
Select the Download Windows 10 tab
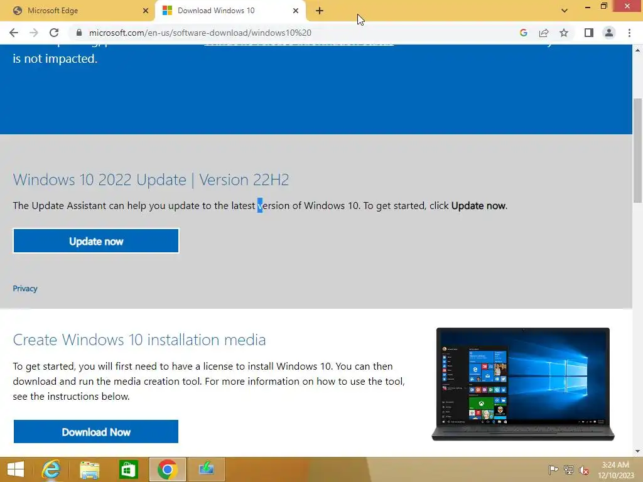click(230, 11)
